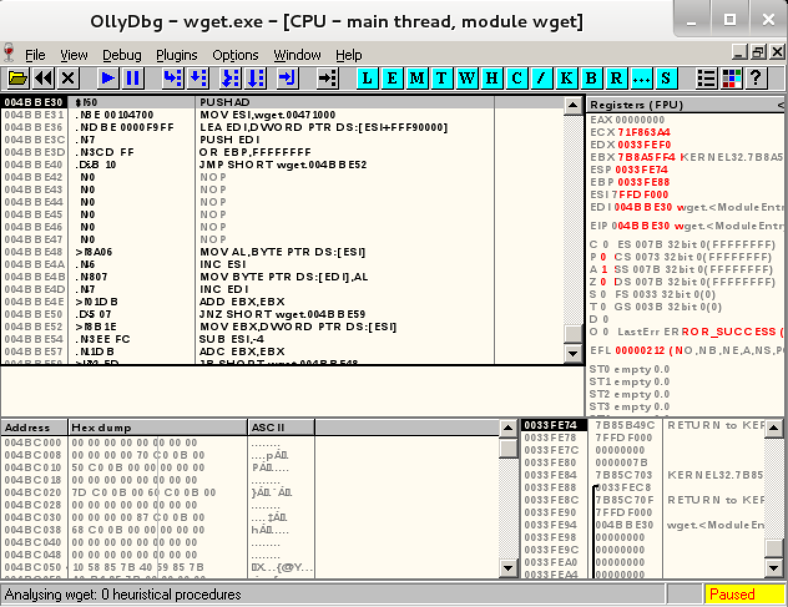Click the Execute till return icon
788x607 pixels.
[287, 78]
